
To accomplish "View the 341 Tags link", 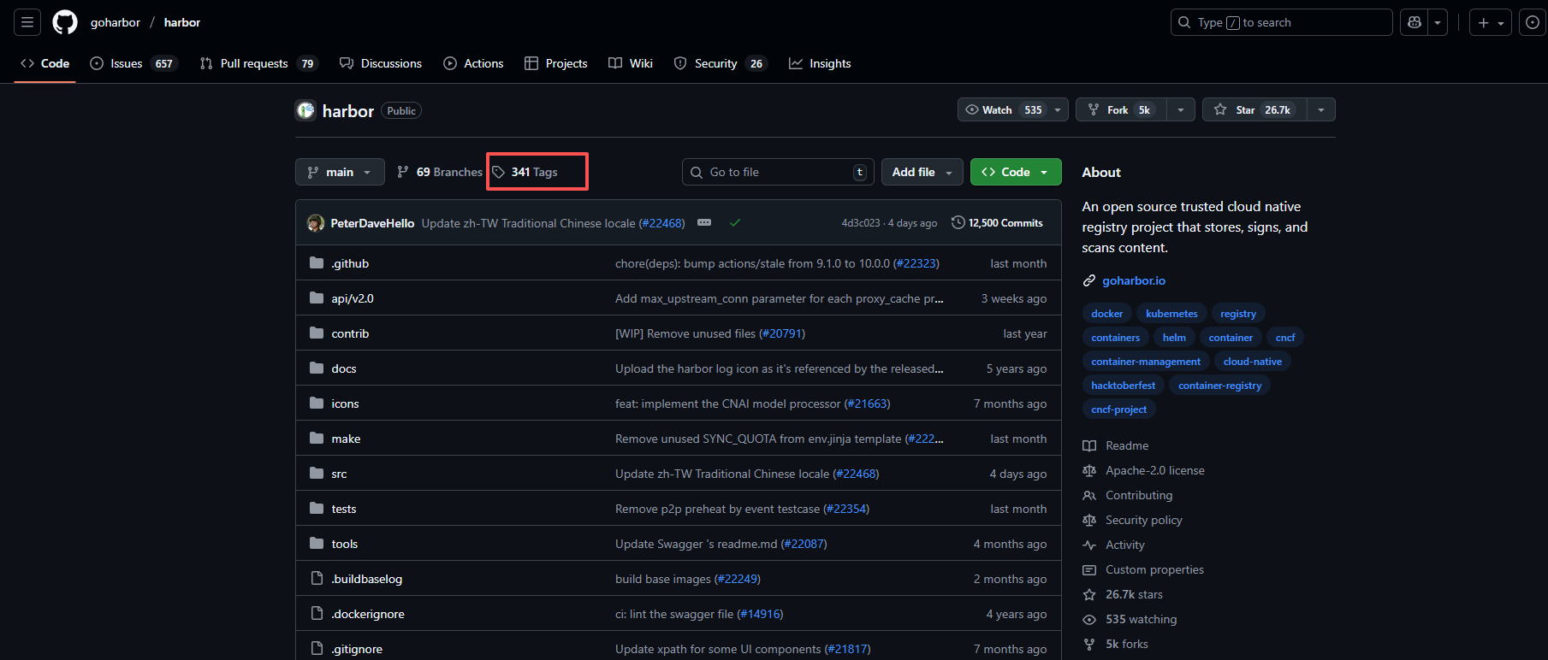I will pyautogui.click(x=525, y=172).
